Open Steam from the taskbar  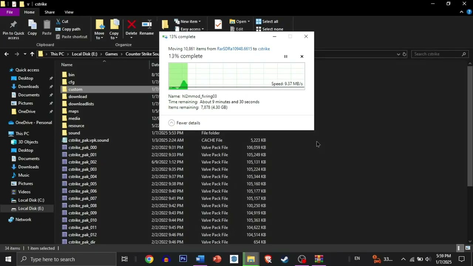285,259
